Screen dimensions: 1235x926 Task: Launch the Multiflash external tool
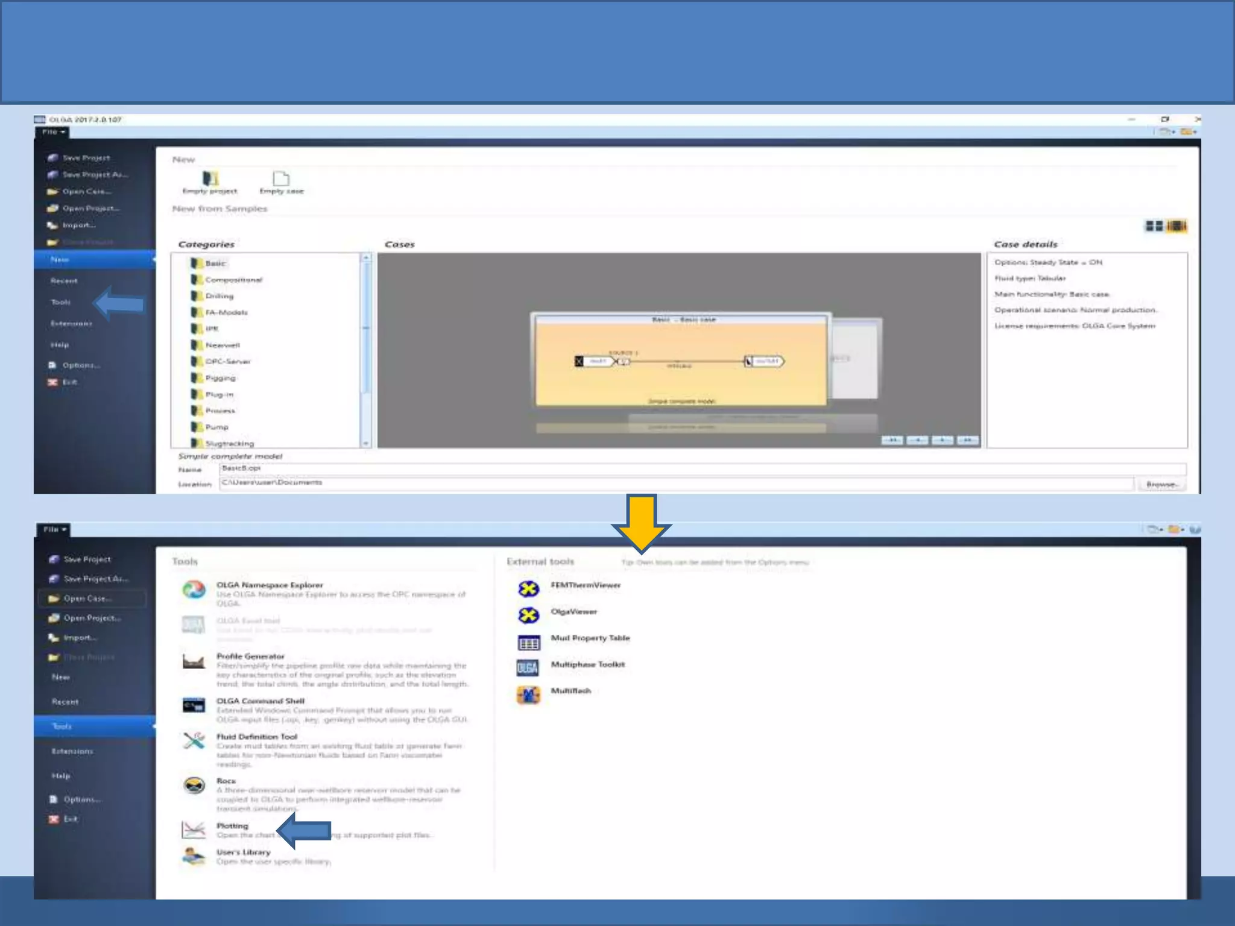(570, 691)
